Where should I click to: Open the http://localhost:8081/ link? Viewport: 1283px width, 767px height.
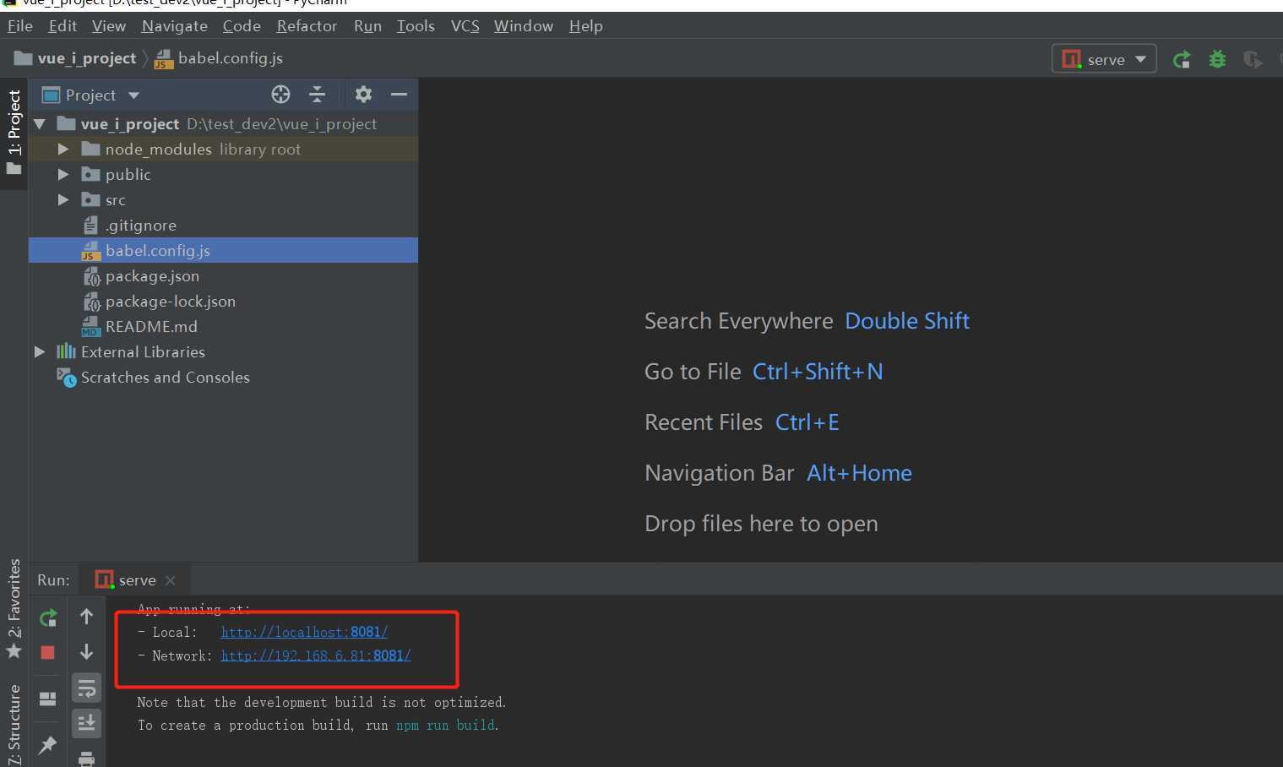tap(304, 632)
